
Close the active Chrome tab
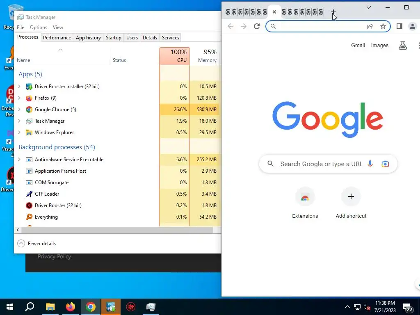274,12
